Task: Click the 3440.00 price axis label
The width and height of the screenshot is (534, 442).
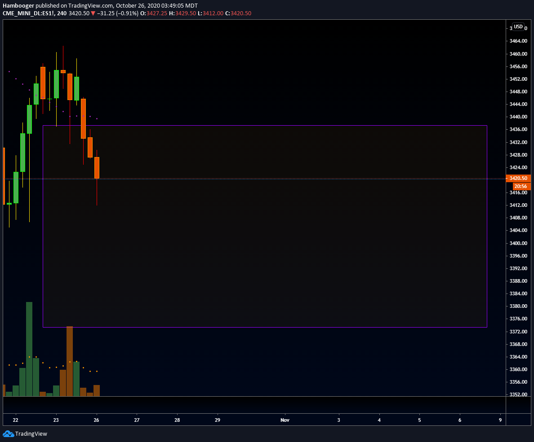Action: [x=518, y=117]
